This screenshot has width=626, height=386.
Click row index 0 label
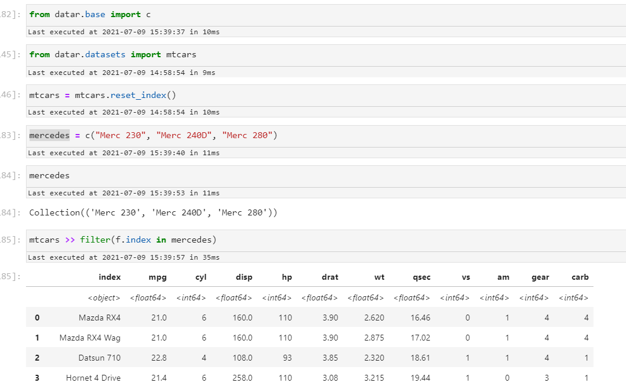click(x=37, y=318)
